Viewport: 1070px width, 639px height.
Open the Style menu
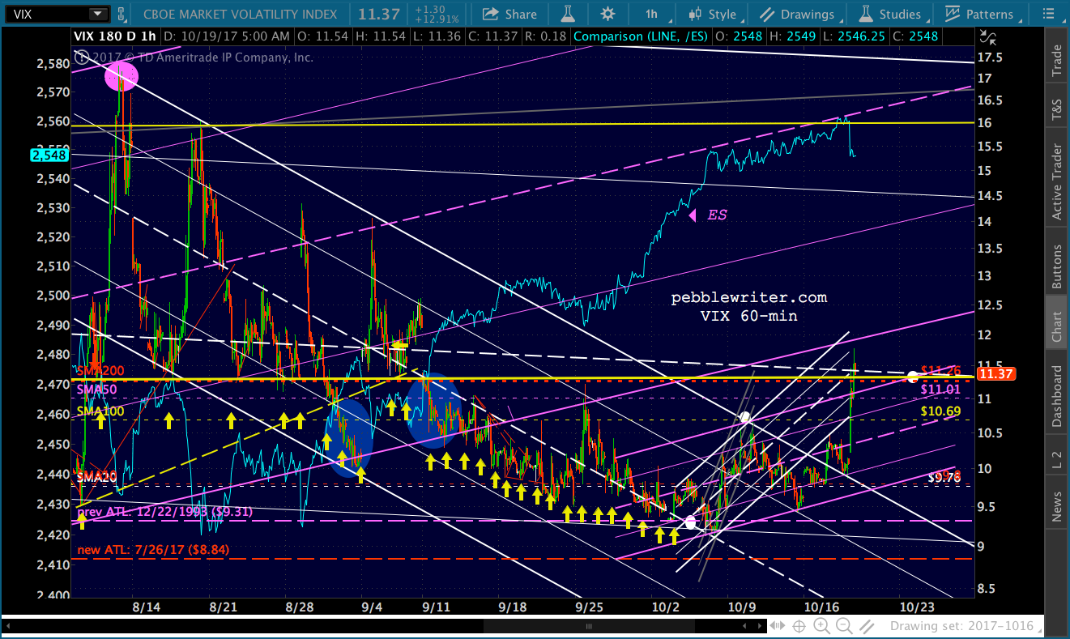point(712,14)
